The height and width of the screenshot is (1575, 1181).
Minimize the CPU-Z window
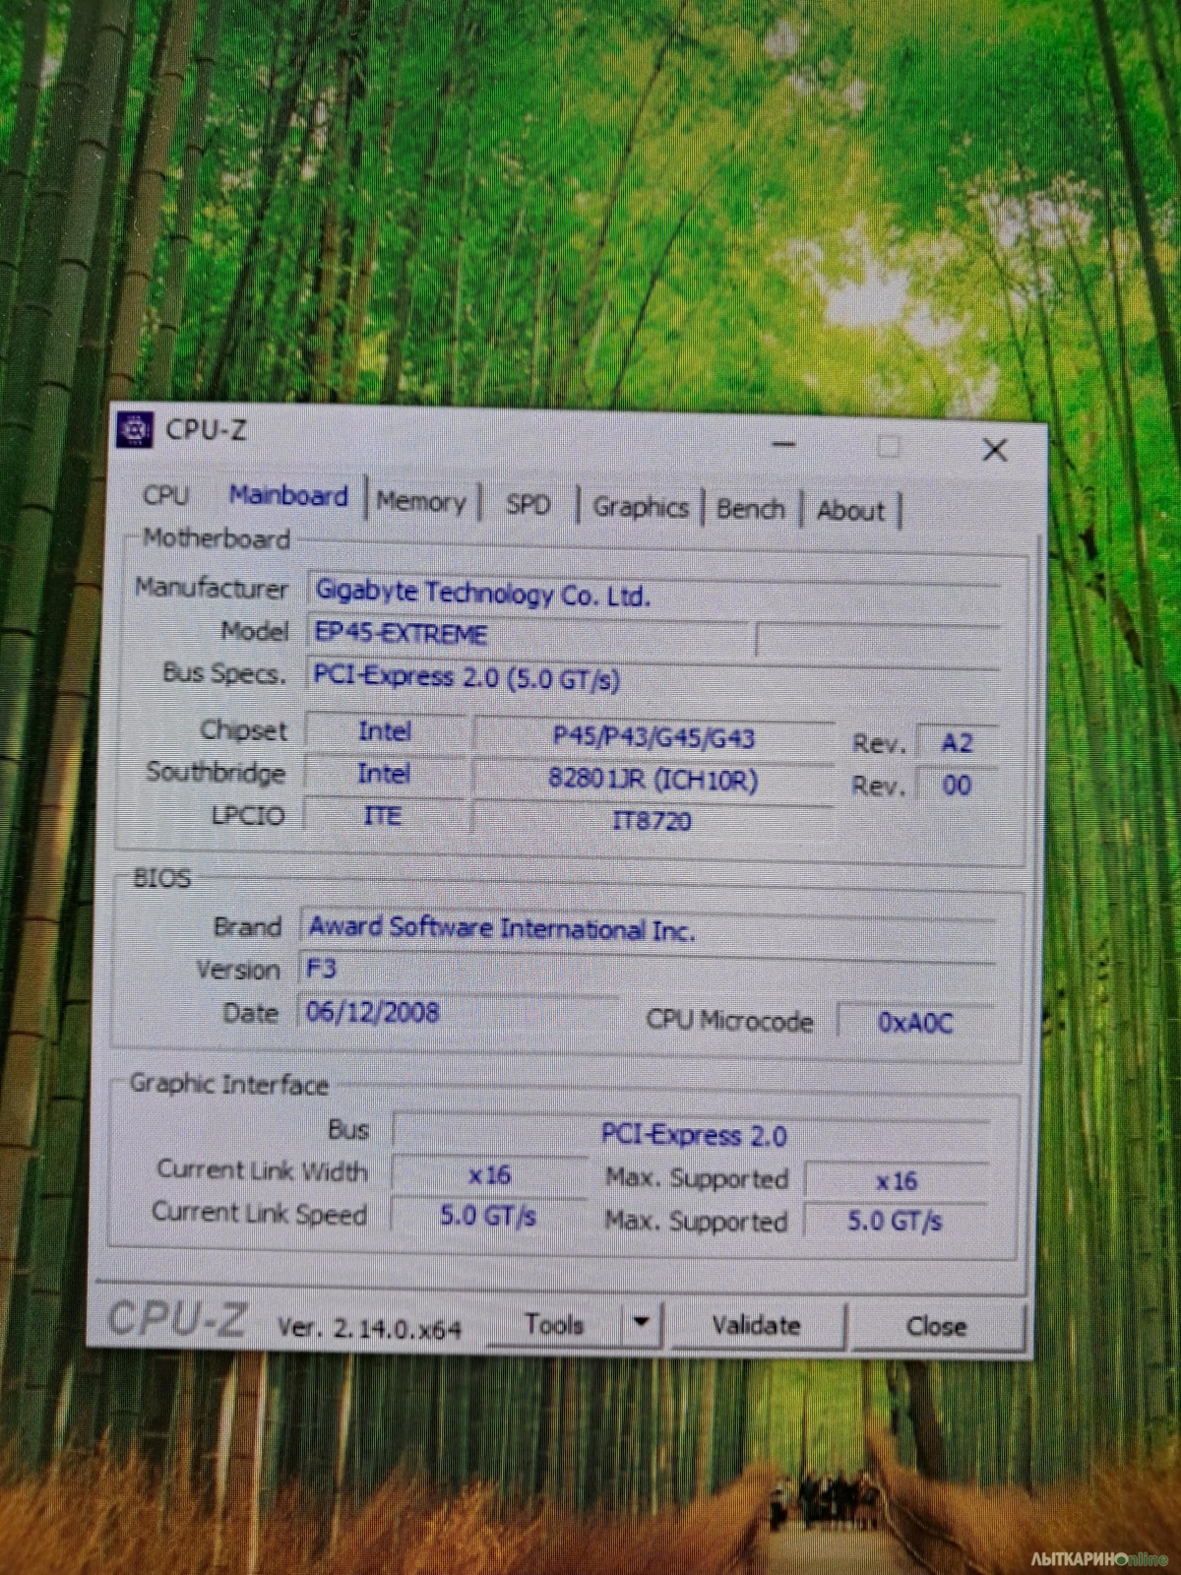[x=783, y=445]
